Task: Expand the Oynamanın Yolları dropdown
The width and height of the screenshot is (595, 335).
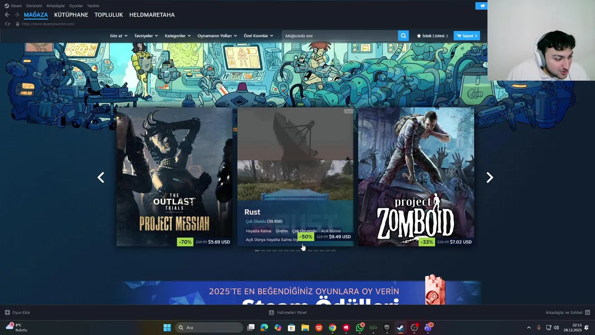Action: tap(217, 36)
